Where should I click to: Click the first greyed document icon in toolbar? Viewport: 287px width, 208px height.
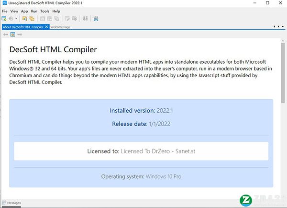pos(43,19)
